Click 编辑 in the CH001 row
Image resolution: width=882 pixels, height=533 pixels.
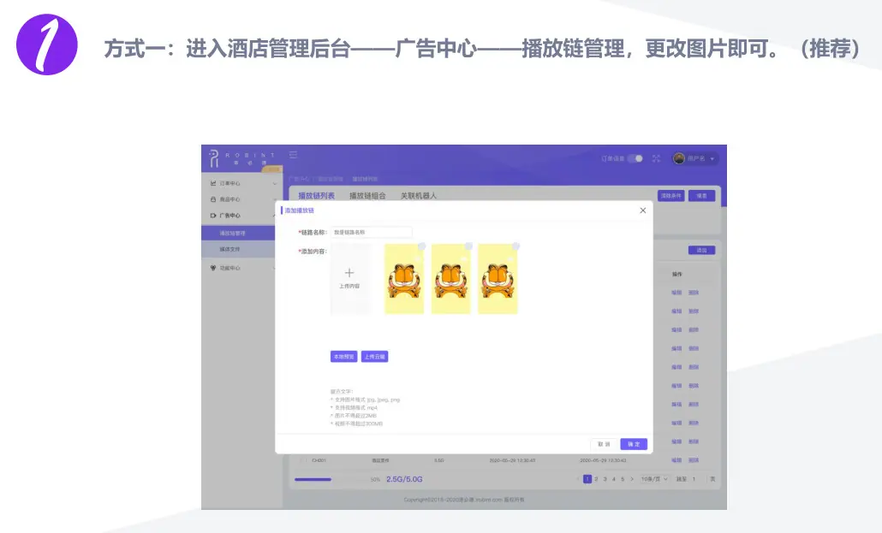pyautogui.click(x=676, y=460)
